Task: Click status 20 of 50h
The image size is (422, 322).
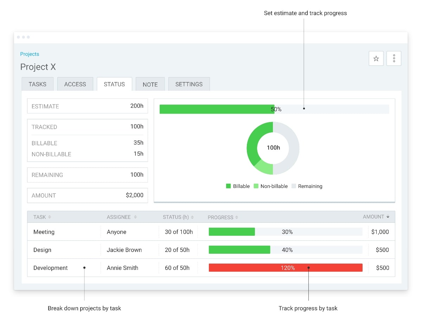Action: (x=177, y=250)
